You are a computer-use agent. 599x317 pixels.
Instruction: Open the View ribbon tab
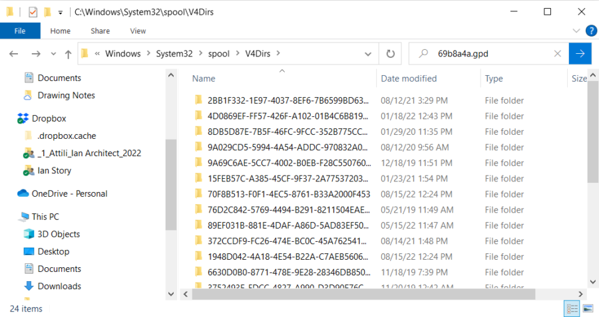pyautogui.click(x=138, y=31)
